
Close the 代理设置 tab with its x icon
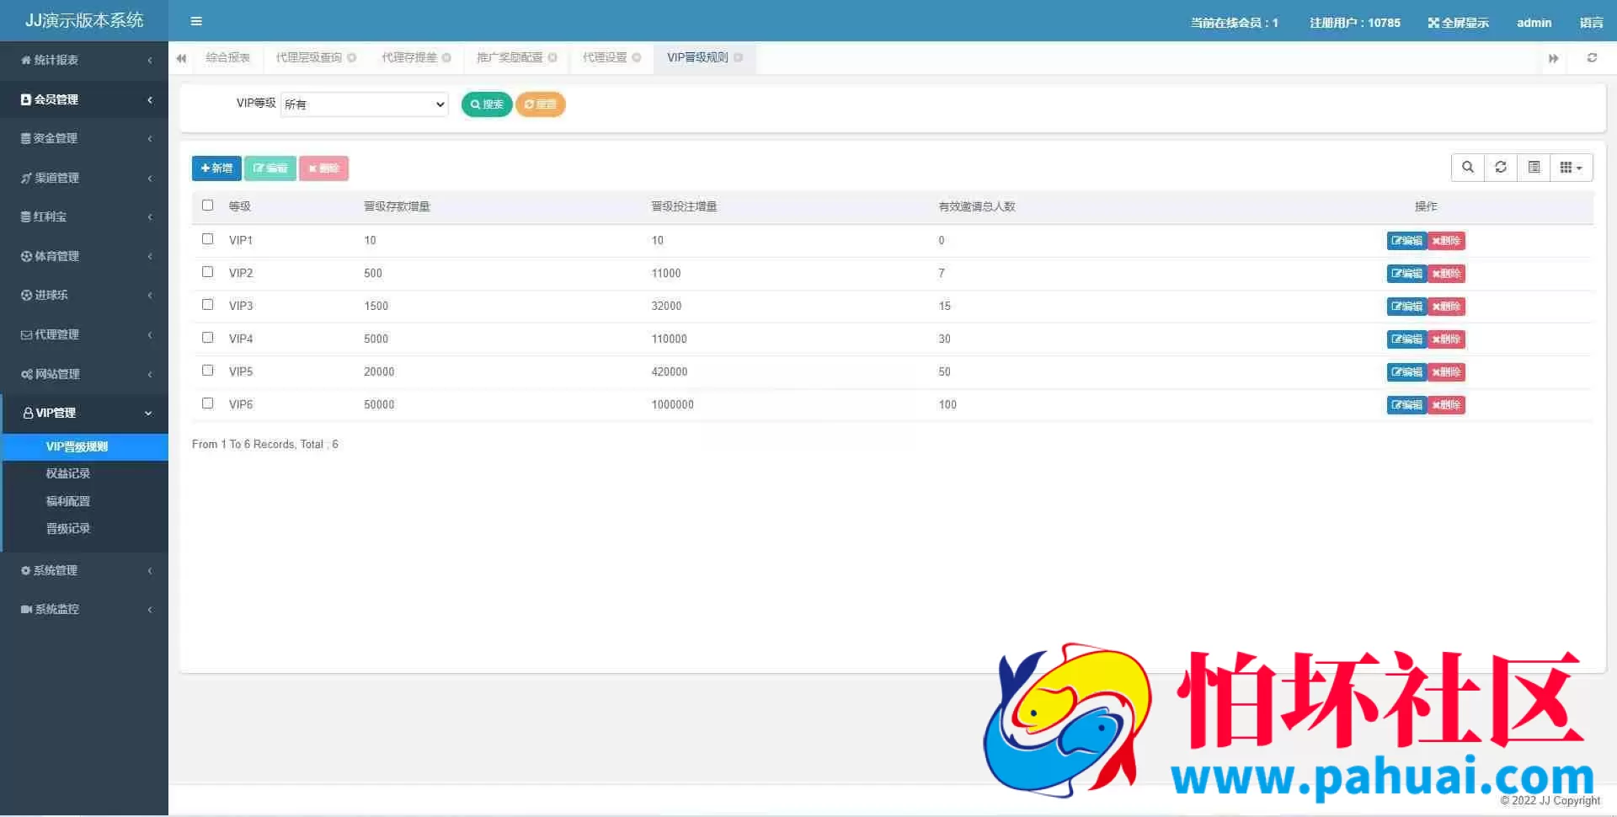[x=637, y=58]
